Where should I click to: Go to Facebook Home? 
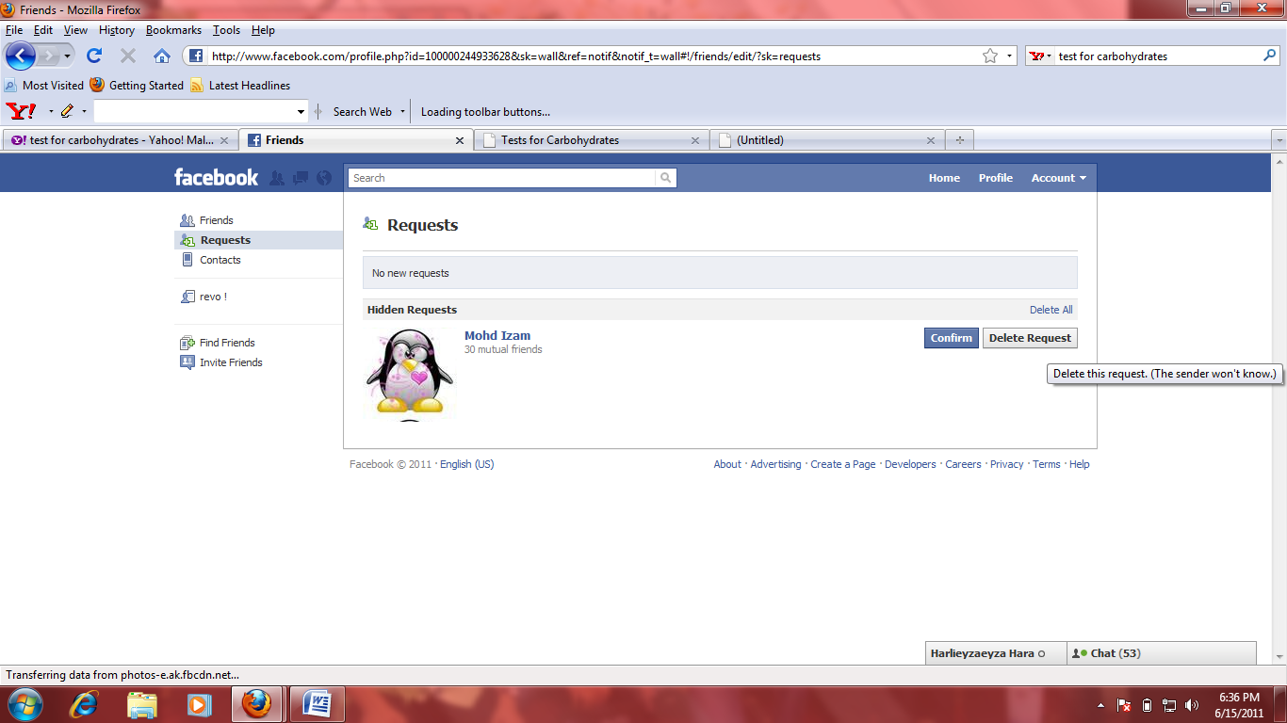944,178
